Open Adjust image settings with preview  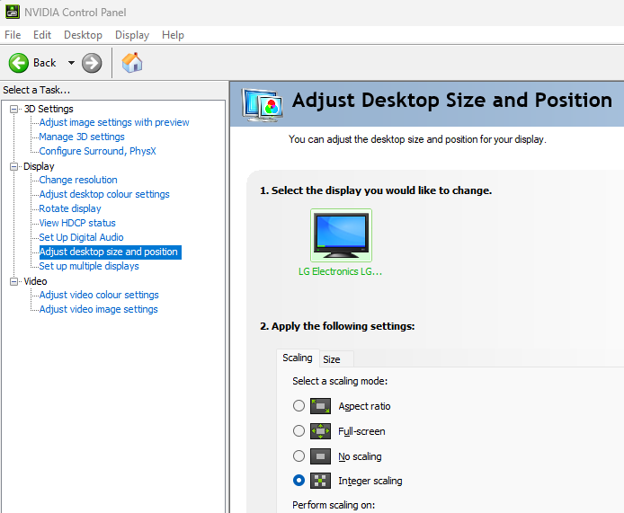click(x=114, y=122)
